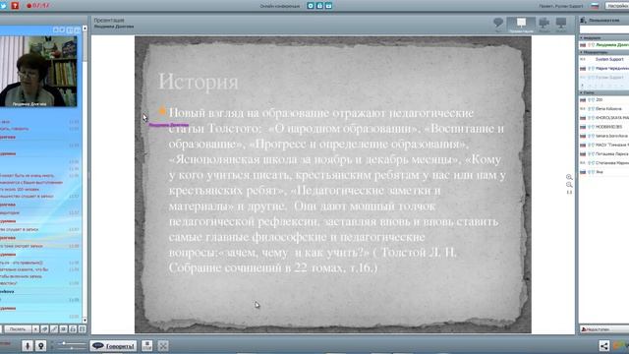Click the red recording indicator timer
Viewport: 629px width, 354px height.
click(x=37, y=6)
